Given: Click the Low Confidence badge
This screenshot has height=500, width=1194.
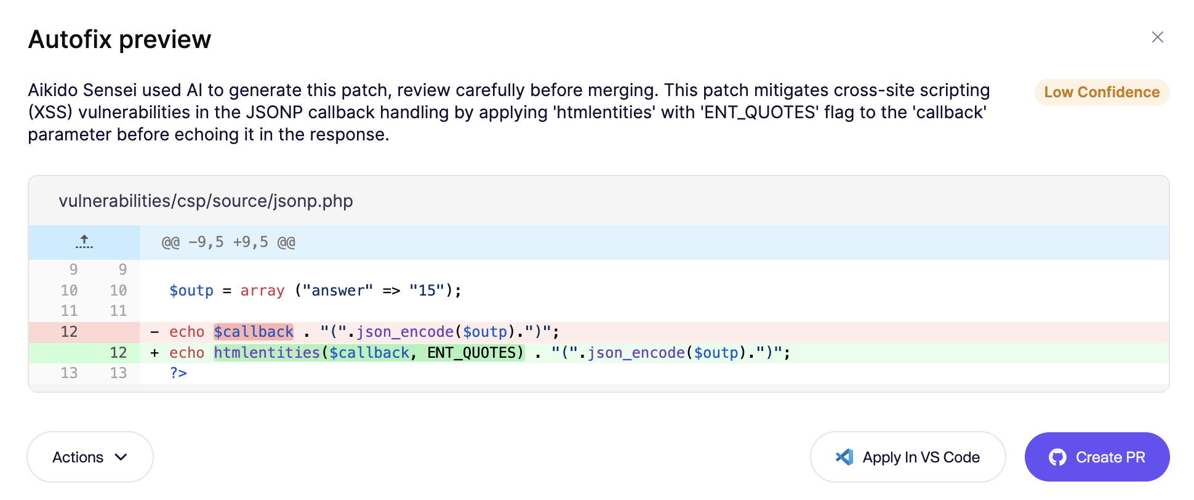Looking at the screenshot, I should click(1102, 92).
